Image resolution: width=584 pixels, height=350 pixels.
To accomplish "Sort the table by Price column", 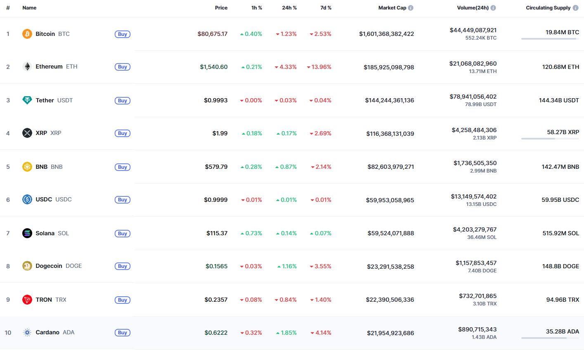I will coord(221,8).
